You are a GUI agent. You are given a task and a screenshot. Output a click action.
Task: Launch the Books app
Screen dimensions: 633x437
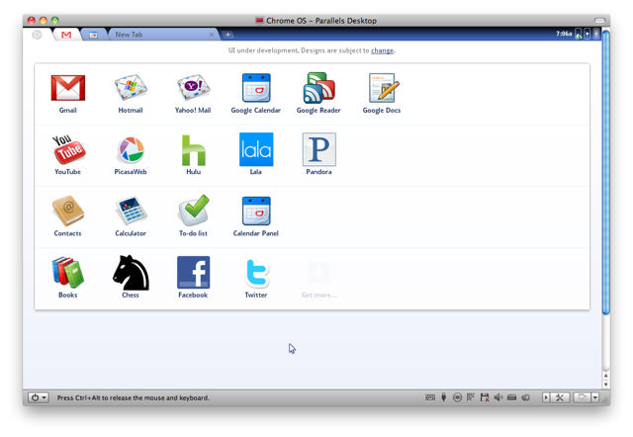(68, 272)
